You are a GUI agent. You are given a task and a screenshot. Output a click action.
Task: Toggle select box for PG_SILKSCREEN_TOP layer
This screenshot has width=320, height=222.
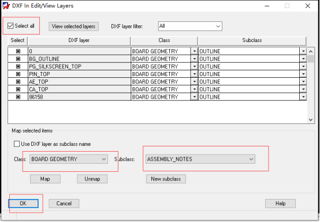point(18,66)
